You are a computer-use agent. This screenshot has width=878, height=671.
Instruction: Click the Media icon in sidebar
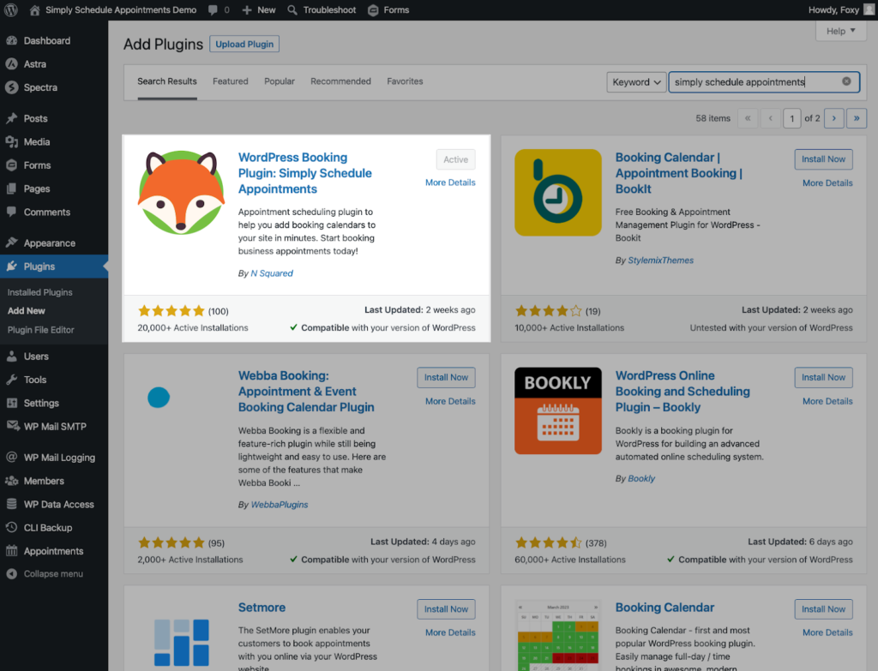tap(12, 141)
